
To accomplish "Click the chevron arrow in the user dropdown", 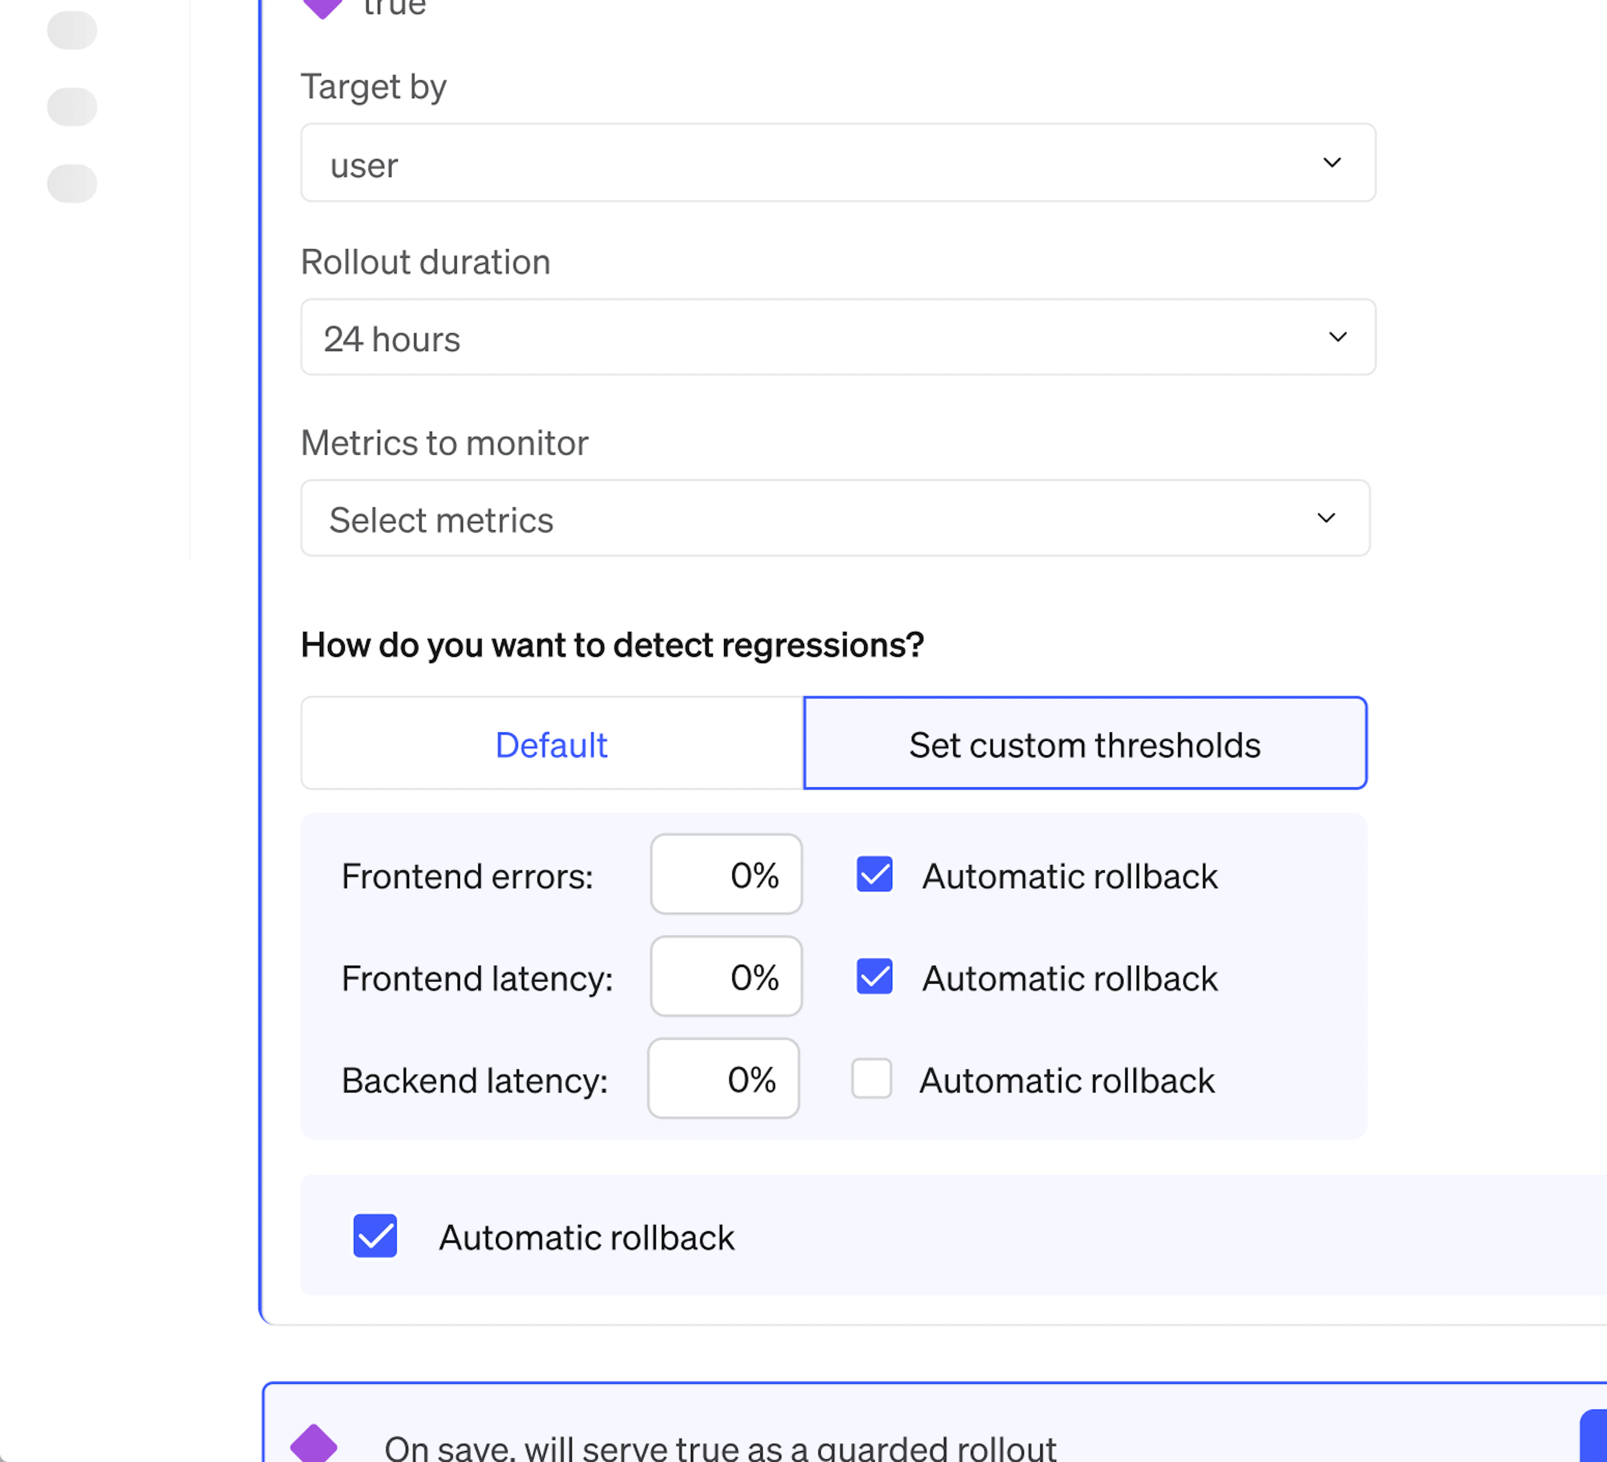I will point(1332,163).
